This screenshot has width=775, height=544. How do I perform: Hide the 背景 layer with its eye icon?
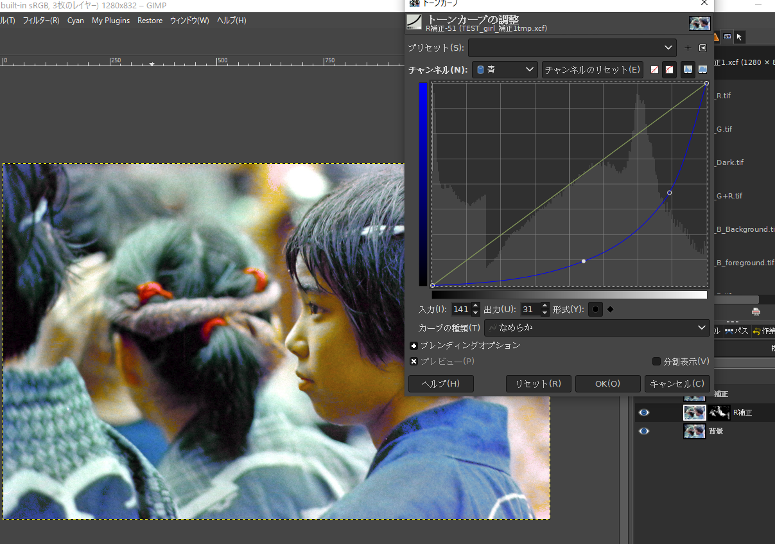[x=643, y=431]
